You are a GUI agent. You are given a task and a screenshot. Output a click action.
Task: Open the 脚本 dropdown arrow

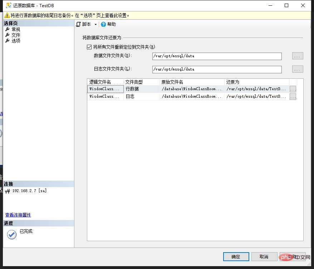click(x=95, y=25)
